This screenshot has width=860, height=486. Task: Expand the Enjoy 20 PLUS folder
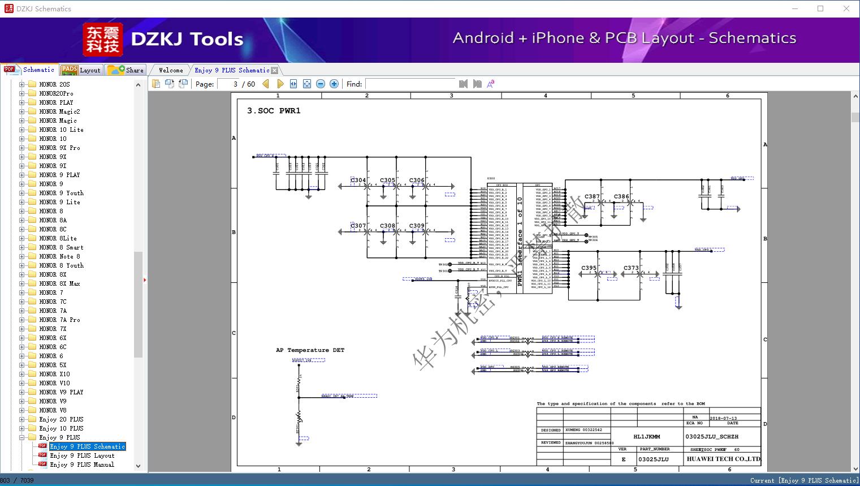pyautogui.click(x=22, y=419)
